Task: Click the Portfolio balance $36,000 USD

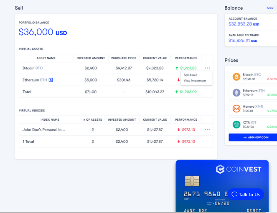Action: coord(43,32)
